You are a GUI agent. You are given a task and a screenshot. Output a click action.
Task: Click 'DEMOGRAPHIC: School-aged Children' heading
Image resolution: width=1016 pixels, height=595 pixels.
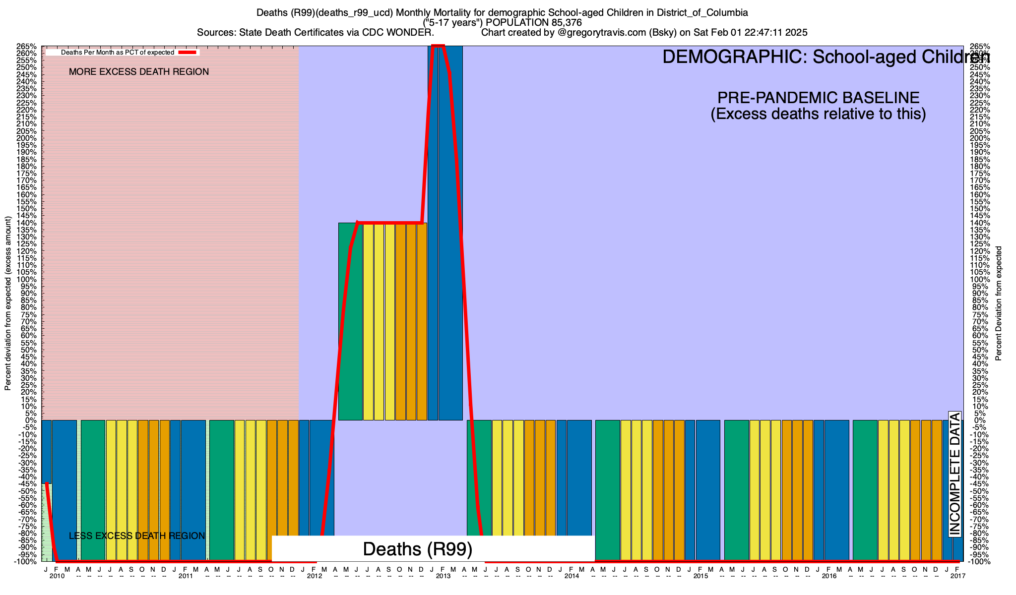click(x=826, y=57)
